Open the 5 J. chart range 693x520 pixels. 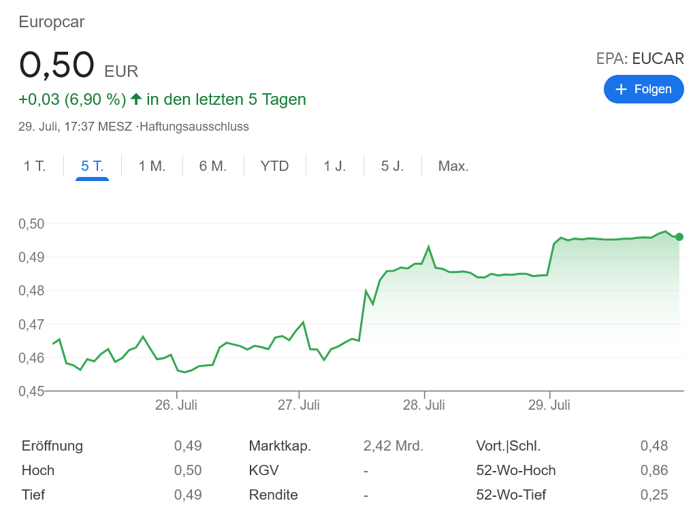click(392, 166)
